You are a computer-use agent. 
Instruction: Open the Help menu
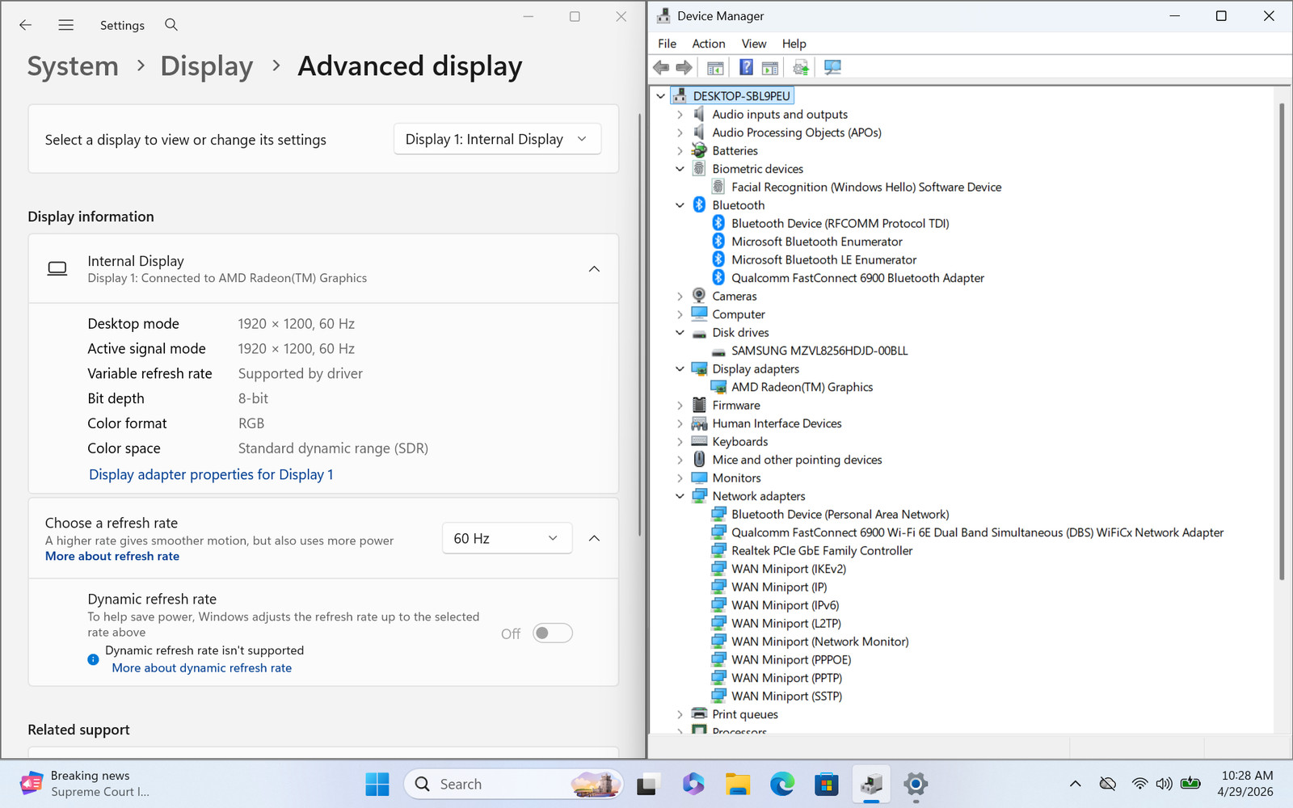(794, 44)
